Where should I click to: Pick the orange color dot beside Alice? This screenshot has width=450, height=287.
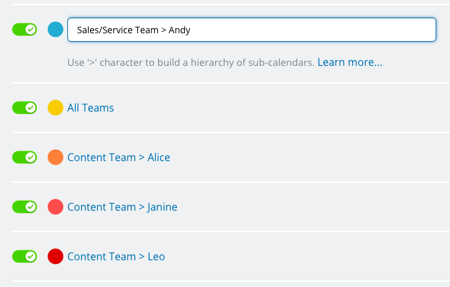click(x=56, y=157)
